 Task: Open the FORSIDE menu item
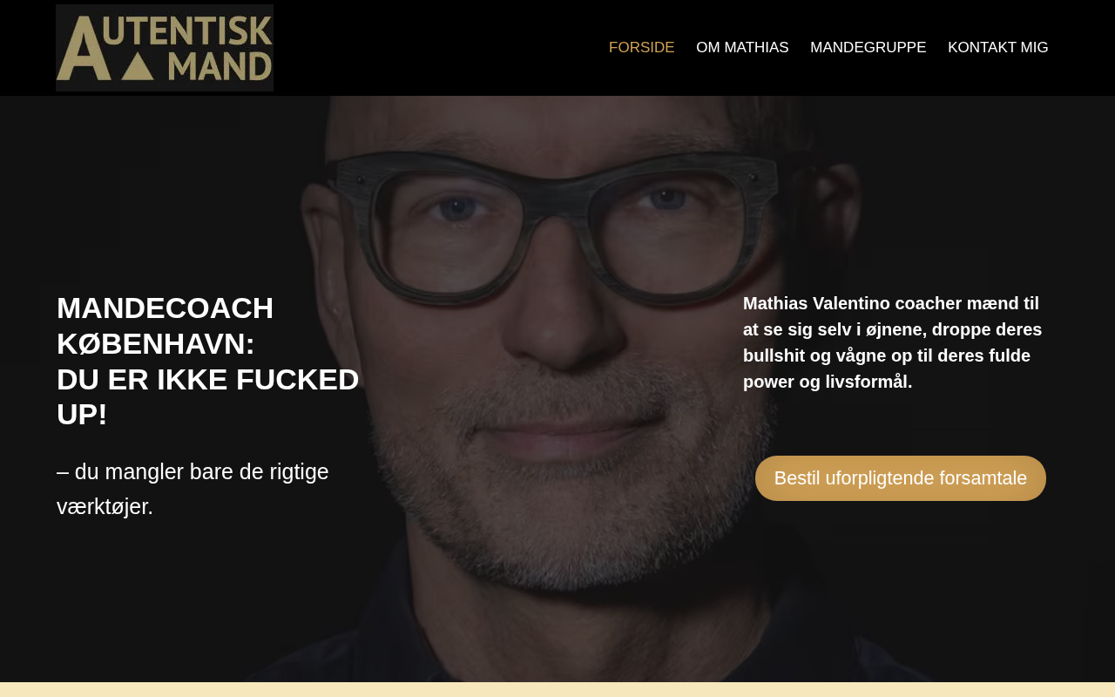click(x=642, y=48)
